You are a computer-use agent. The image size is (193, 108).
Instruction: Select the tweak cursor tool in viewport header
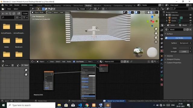click(38, 9)
